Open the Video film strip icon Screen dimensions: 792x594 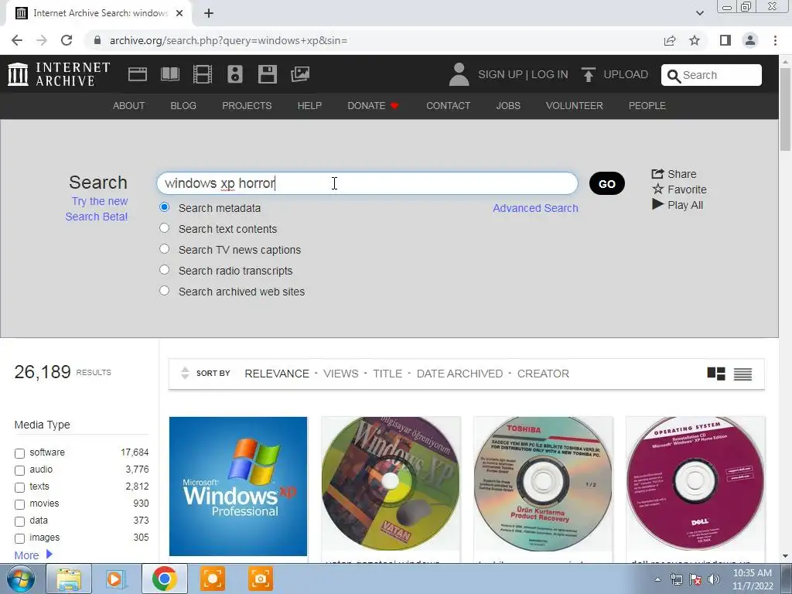[x=203, y=74]
